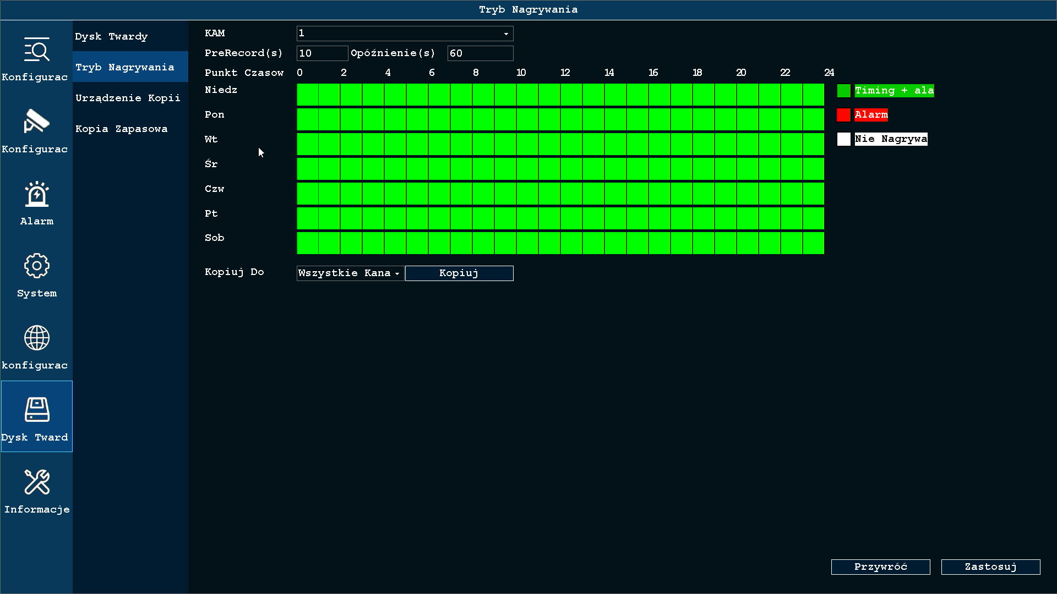Select the Dysk Tward hard disk icon
1057x594 pixels.
pos(36,416)
